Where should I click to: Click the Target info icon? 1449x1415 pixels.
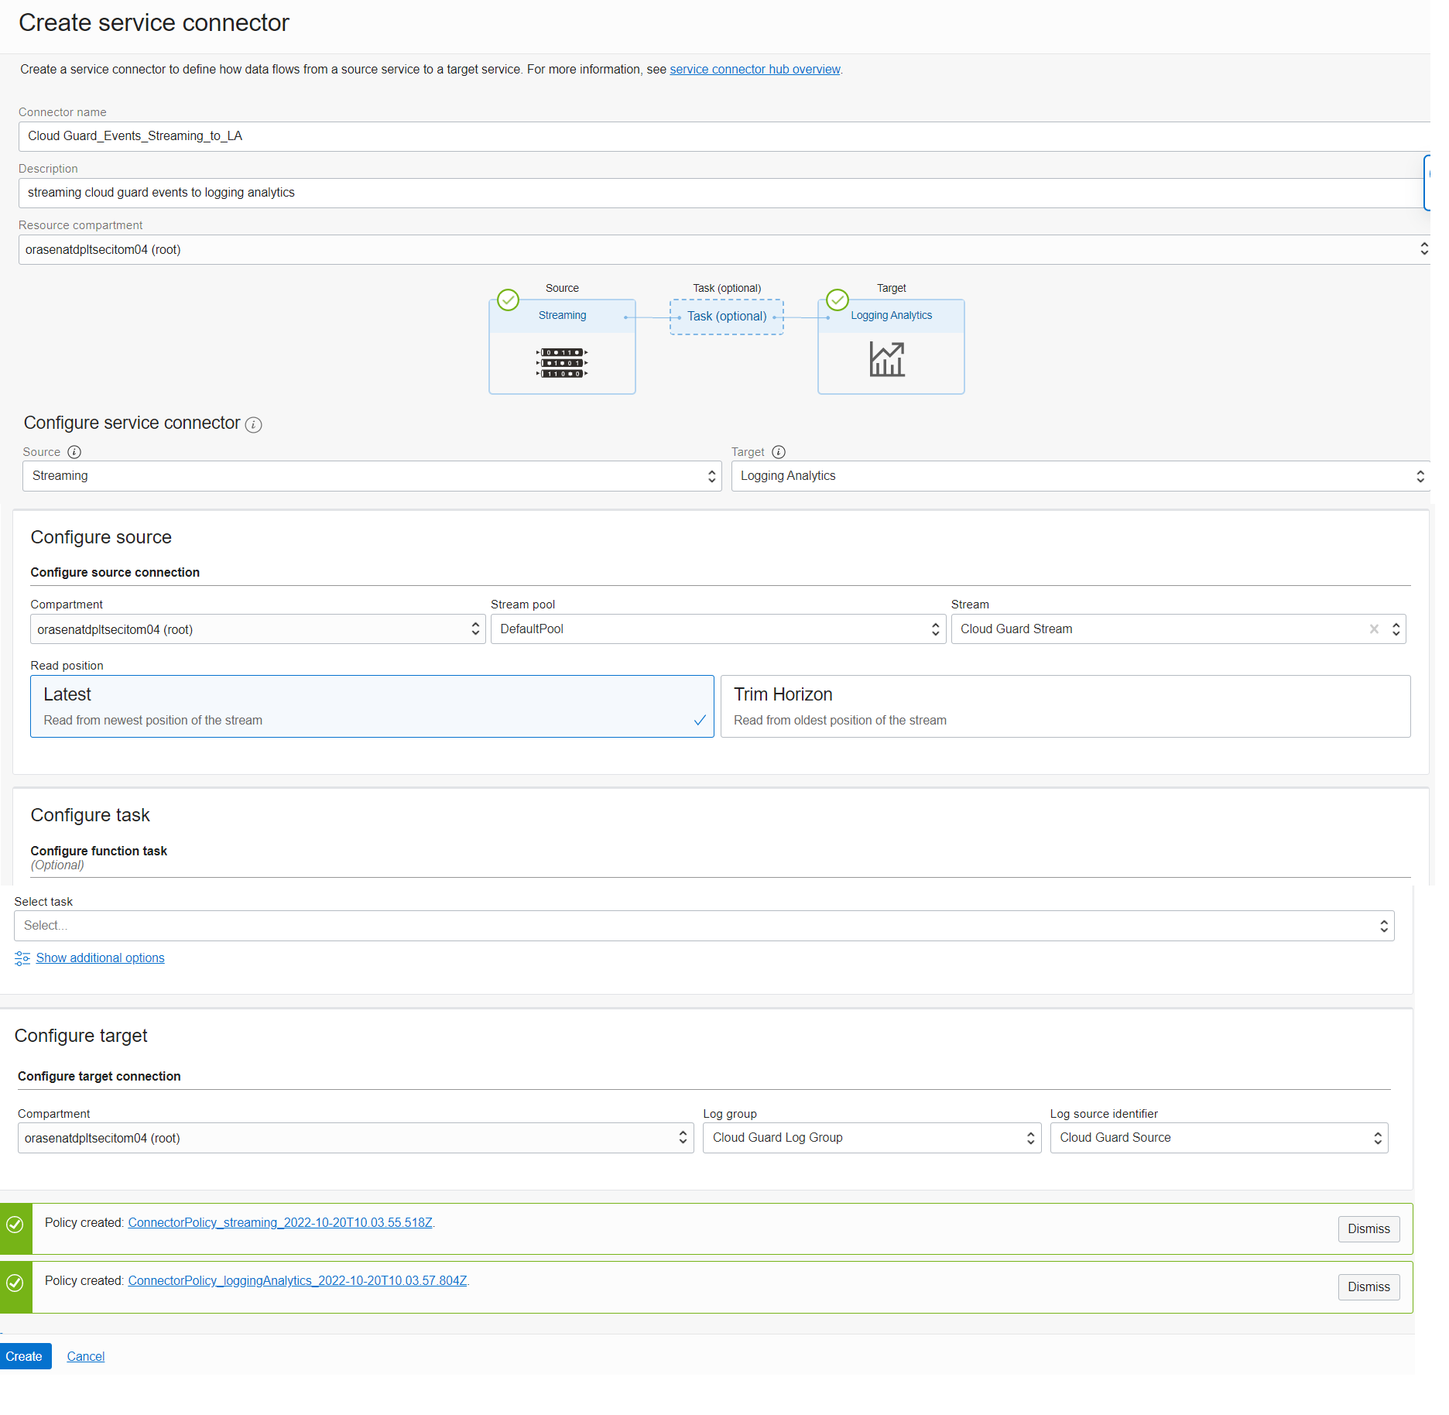point(778,452)
